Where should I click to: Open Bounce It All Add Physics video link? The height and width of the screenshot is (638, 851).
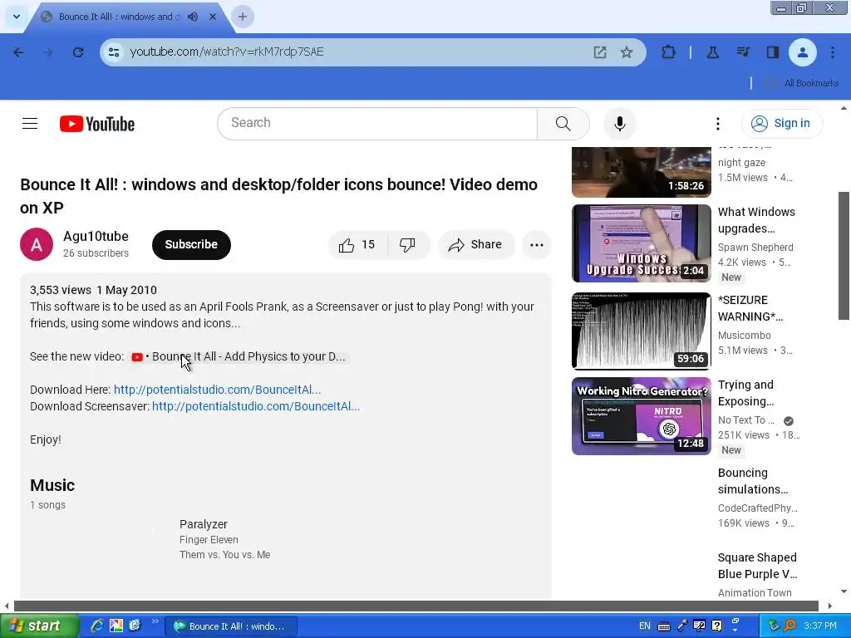(x=239, y=357)
